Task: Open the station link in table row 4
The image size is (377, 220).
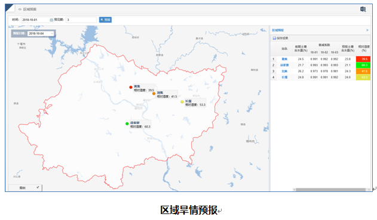Action: (x=284, y=78)
